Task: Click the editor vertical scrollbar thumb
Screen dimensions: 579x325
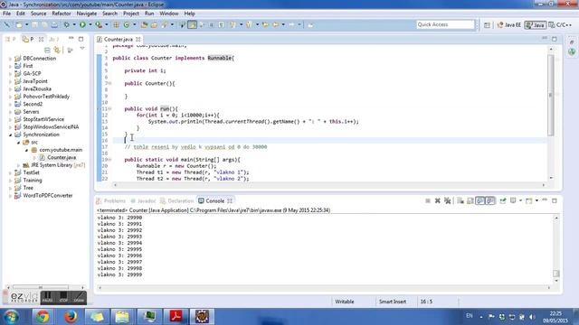Action: (x=551, y=95)
